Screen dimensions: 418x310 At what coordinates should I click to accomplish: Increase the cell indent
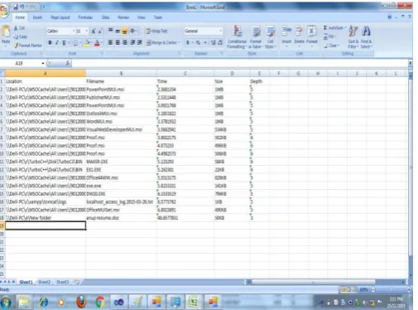coord(140,42)
